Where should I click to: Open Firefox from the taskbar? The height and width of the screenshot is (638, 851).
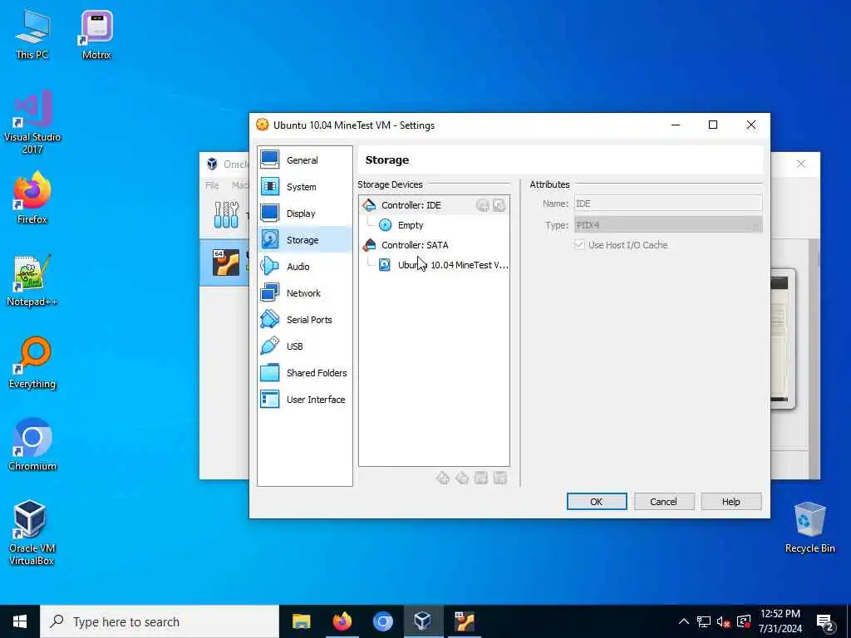pos(342,621)
